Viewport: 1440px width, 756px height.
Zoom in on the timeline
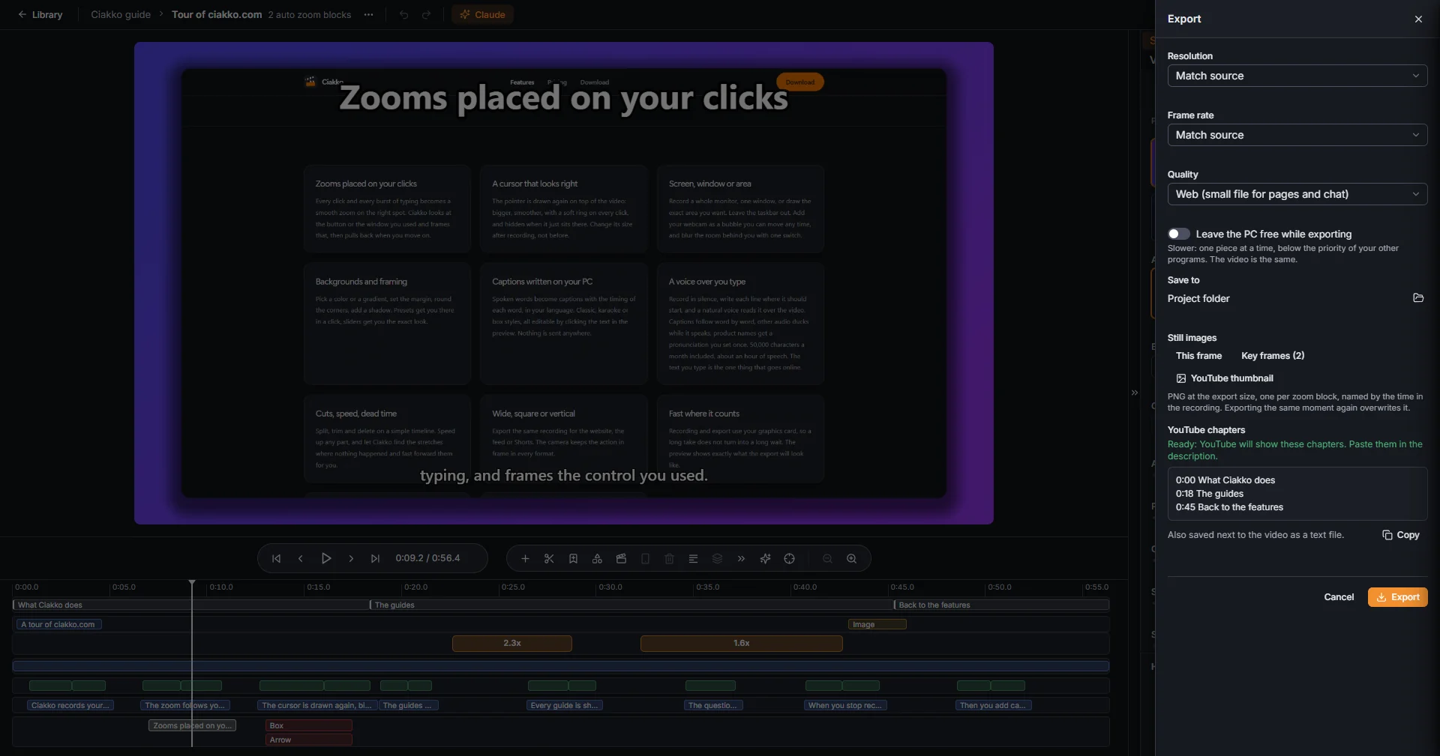[x=851, y=558]
